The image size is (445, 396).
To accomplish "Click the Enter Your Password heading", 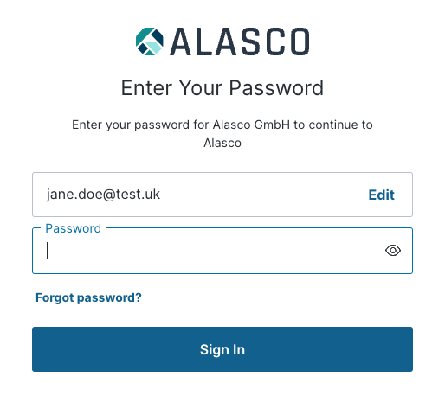I will 222,88.
